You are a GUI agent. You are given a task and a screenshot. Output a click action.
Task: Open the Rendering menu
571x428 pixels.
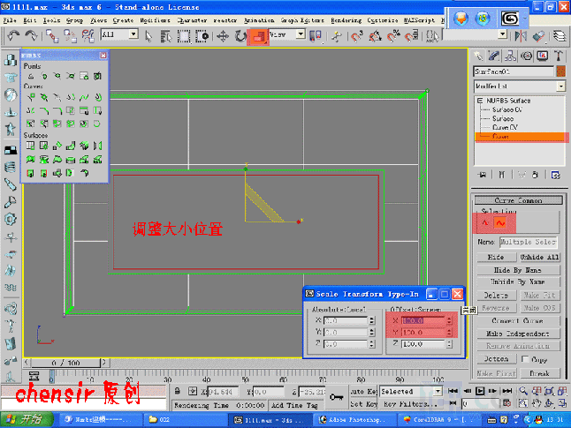click(x=346, y=20)
